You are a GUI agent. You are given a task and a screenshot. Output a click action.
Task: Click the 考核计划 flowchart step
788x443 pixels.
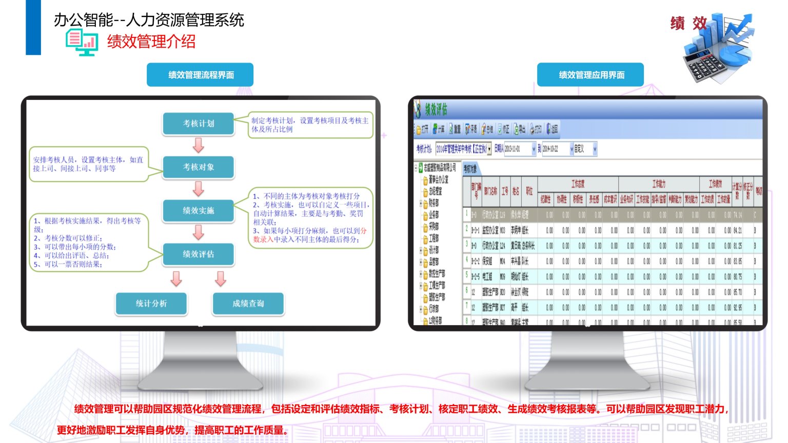[x=198, y=123]
